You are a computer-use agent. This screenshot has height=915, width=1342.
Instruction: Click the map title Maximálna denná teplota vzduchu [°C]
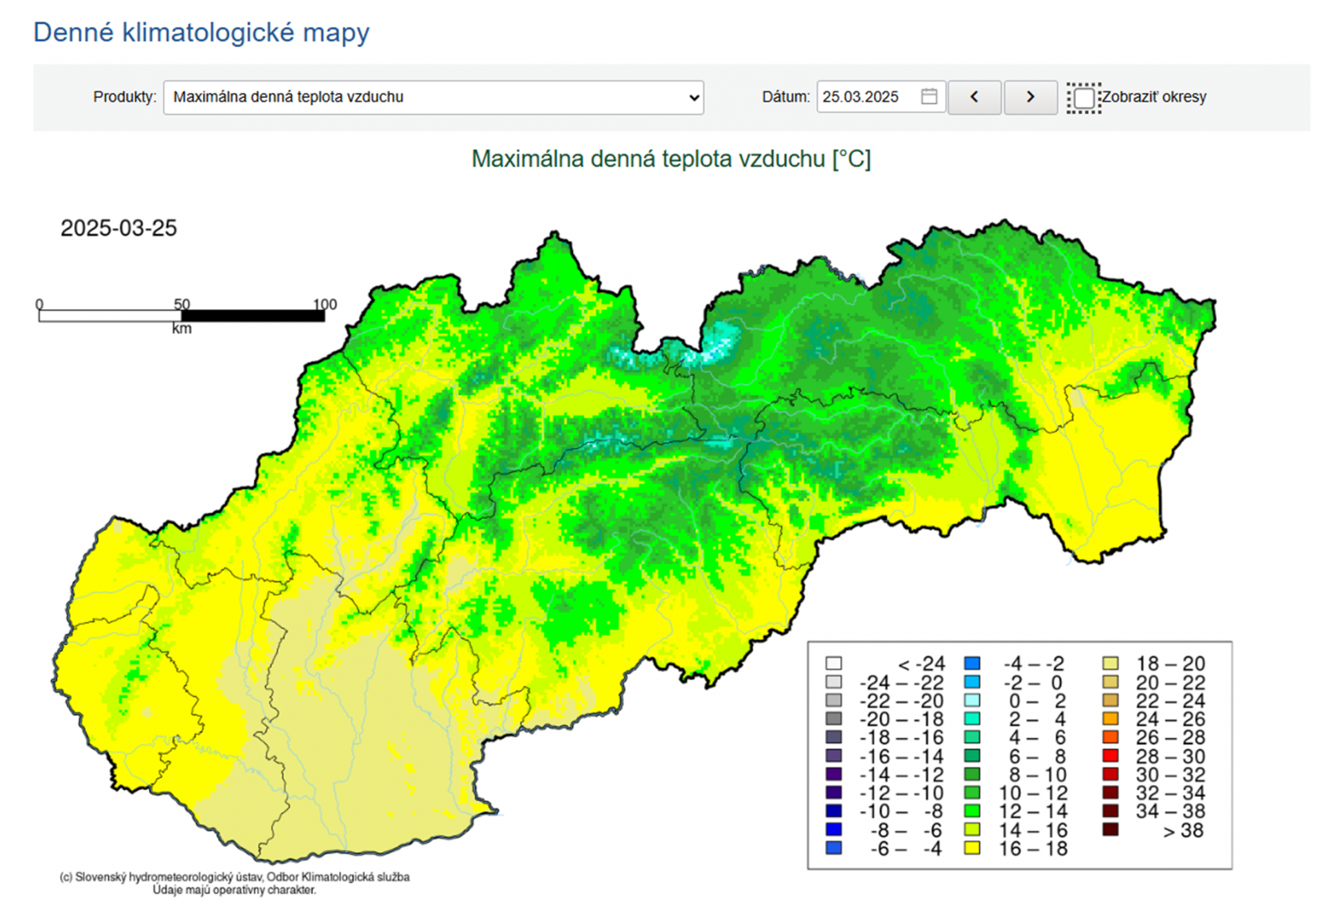(x=671, y=159)
